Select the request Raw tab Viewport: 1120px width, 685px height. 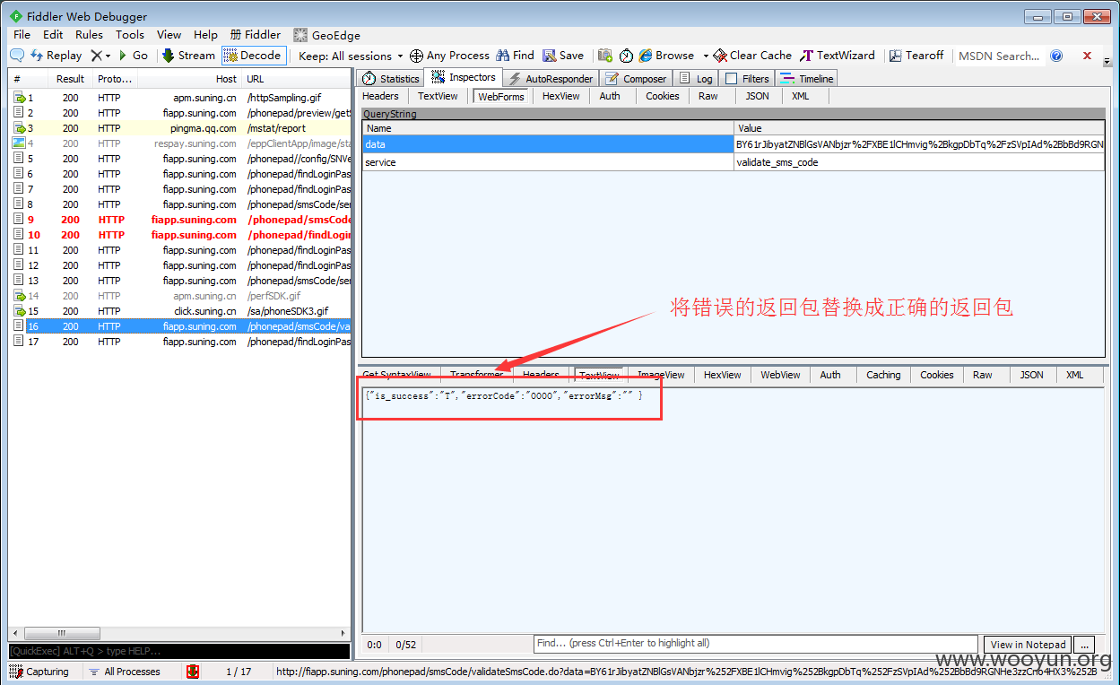(x=708, y=96)
